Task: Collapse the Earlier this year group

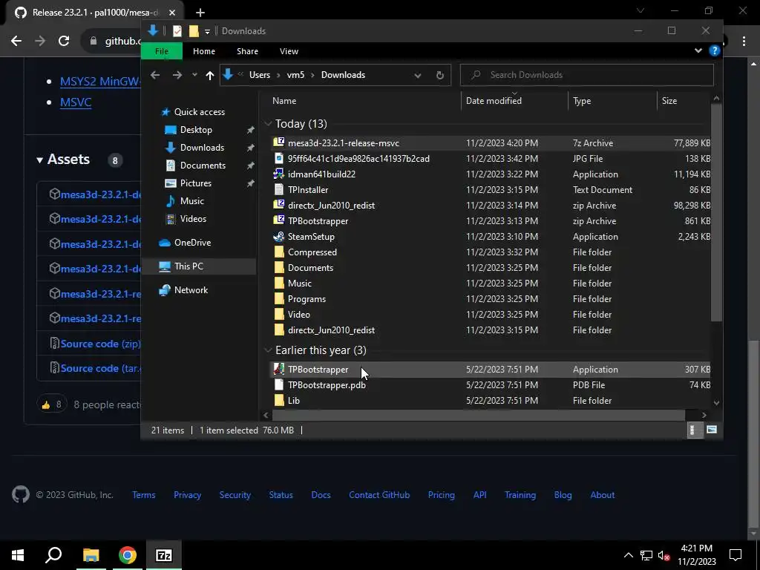Action: [268, 350]
